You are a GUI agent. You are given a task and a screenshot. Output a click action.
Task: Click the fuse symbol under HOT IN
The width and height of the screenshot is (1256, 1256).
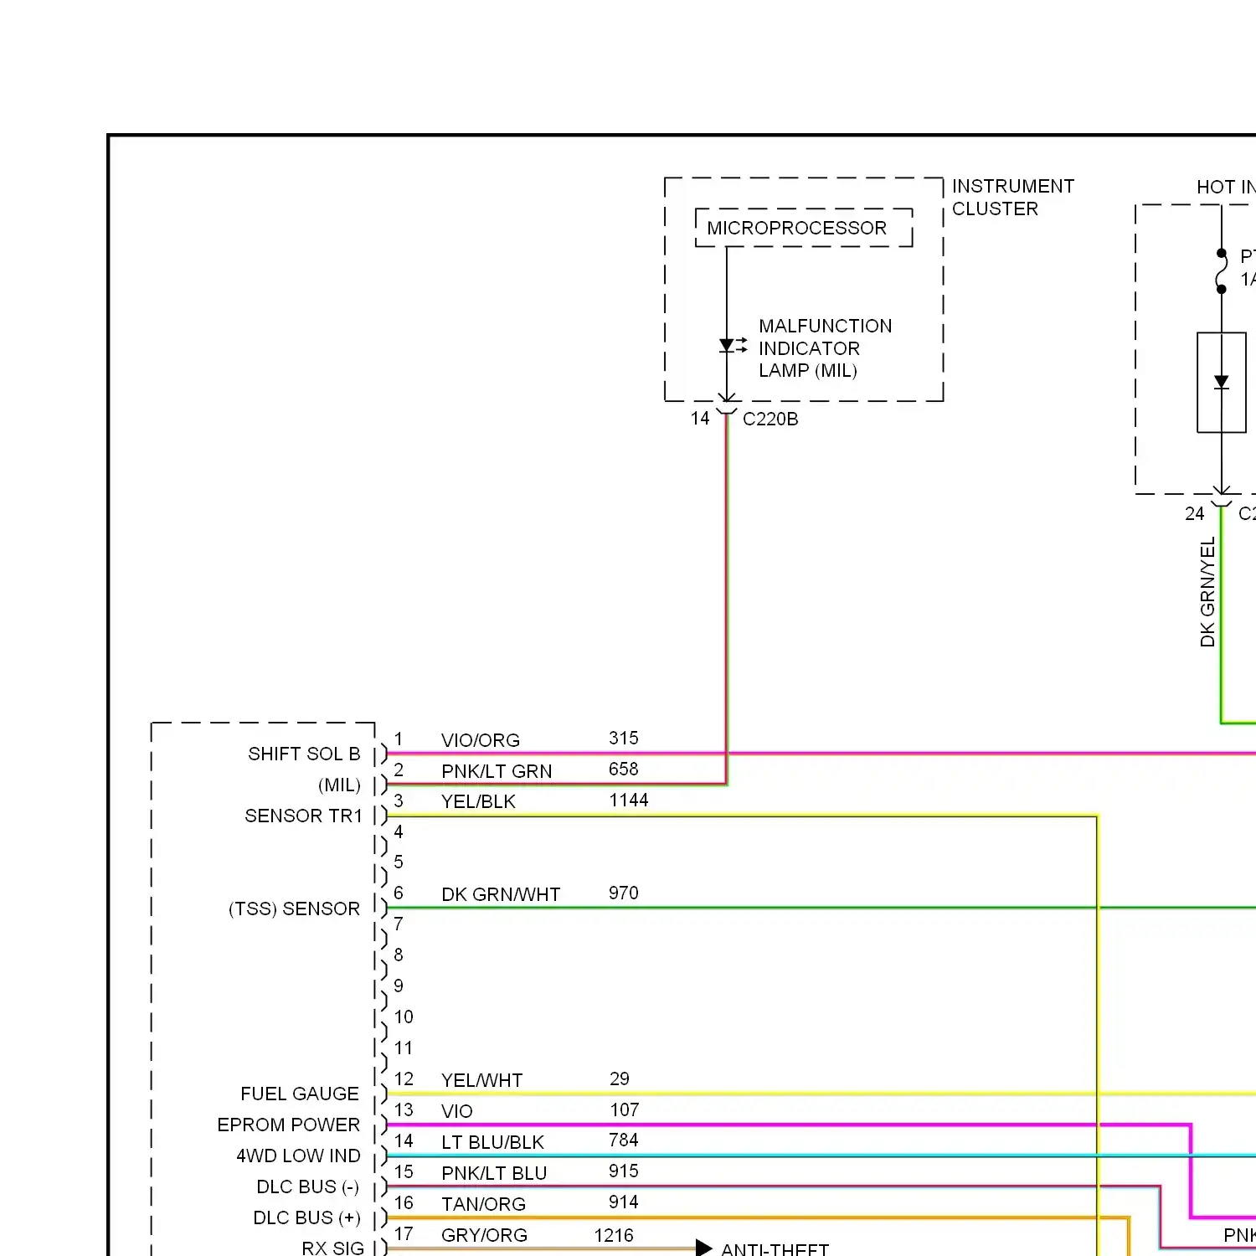click(1222, 271)
